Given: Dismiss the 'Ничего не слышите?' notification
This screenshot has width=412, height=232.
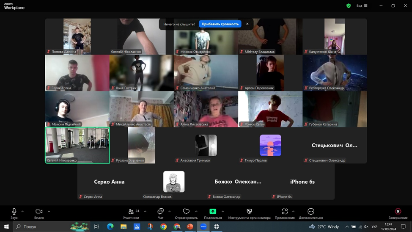Looking at the screenshot, I should tap(247, 24).
